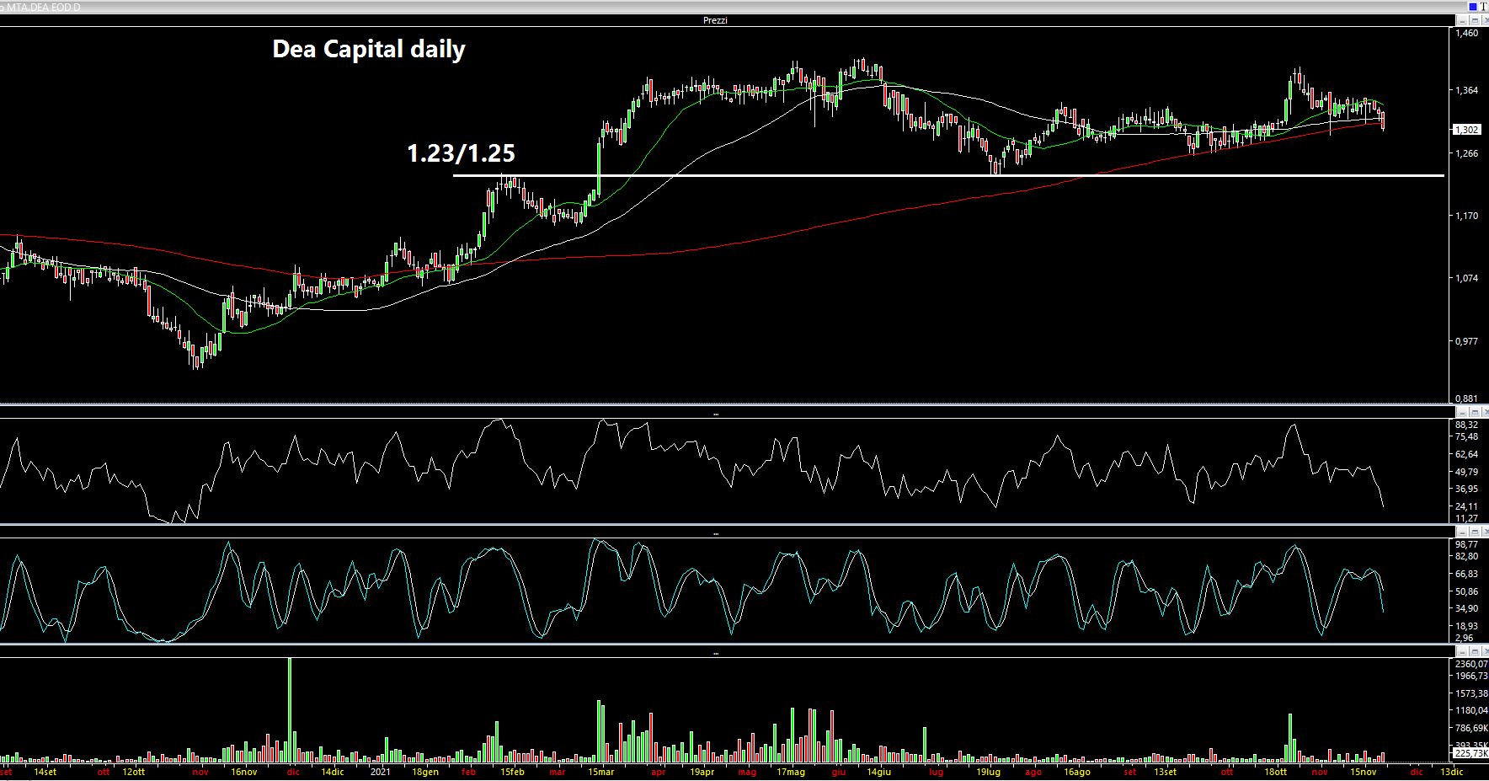Click the 13dic date label
Screen dimensions: 1489x781
pos(1451,772)
